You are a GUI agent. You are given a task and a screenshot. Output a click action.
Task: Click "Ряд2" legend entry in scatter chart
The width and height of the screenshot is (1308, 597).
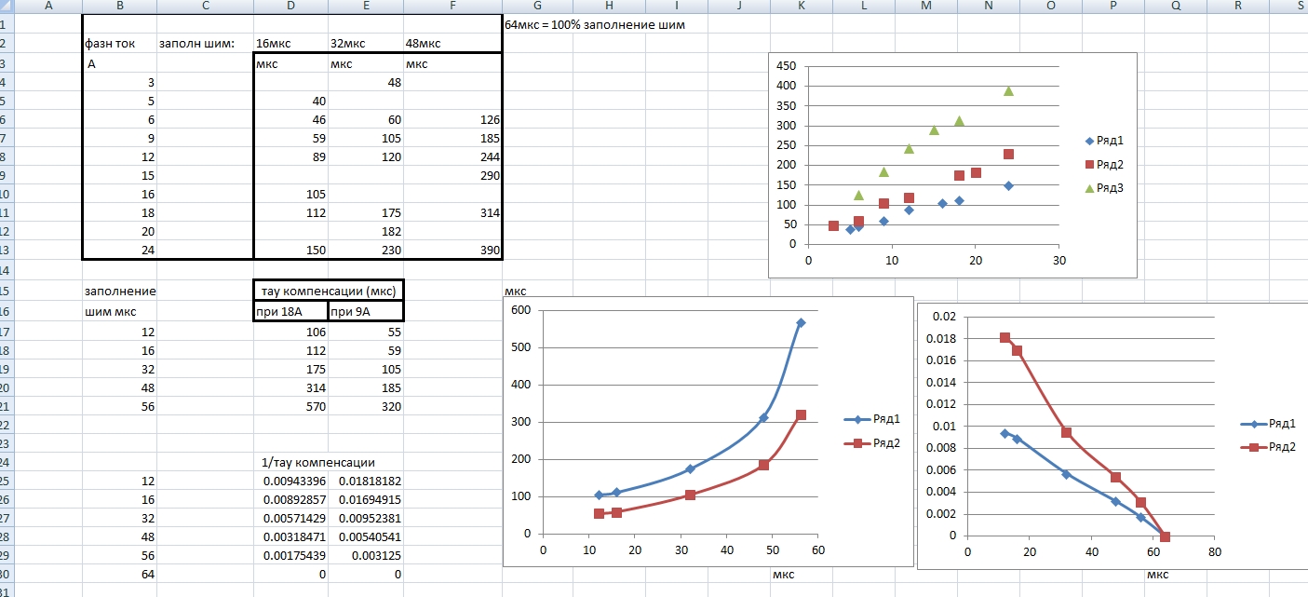click(x=1104, y=165)
